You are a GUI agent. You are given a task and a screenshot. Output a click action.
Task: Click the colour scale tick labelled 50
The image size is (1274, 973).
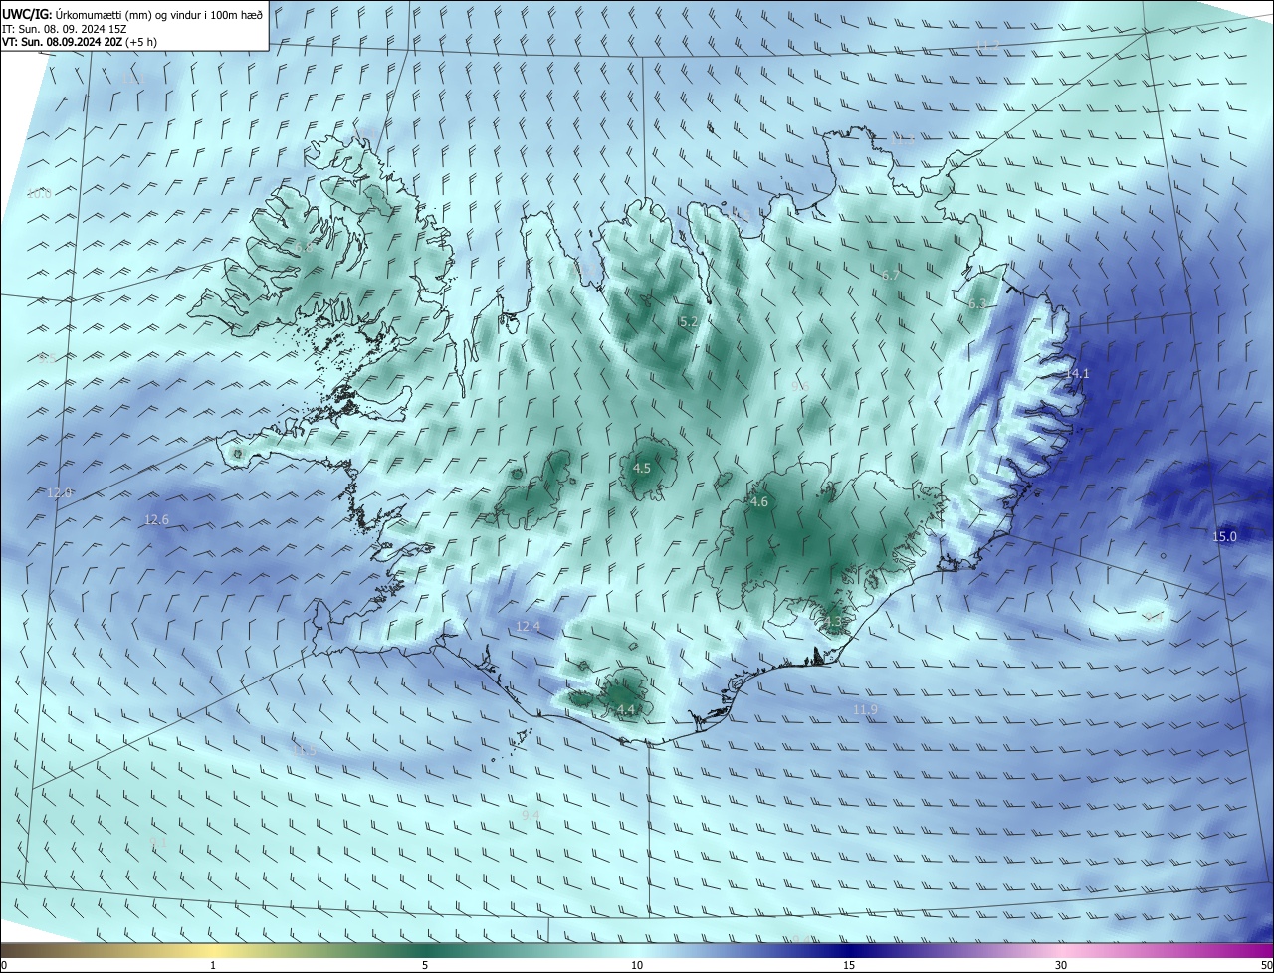pos(1266,965)
